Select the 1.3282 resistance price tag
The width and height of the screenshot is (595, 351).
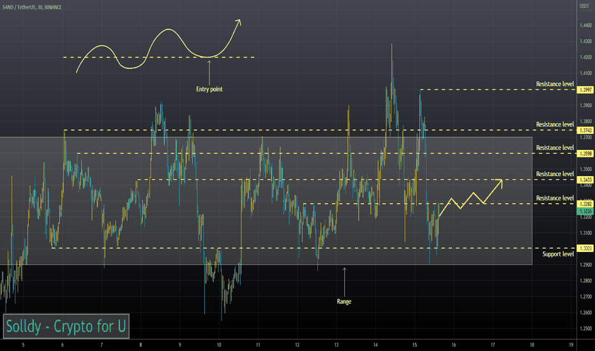click(x=585, y=204)
